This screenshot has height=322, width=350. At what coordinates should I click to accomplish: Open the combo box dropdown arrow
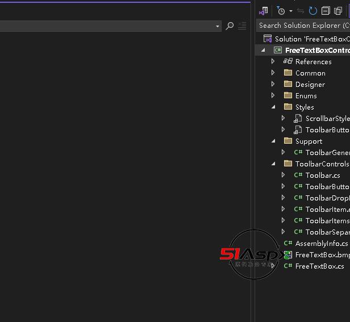(x=218, y=26)
